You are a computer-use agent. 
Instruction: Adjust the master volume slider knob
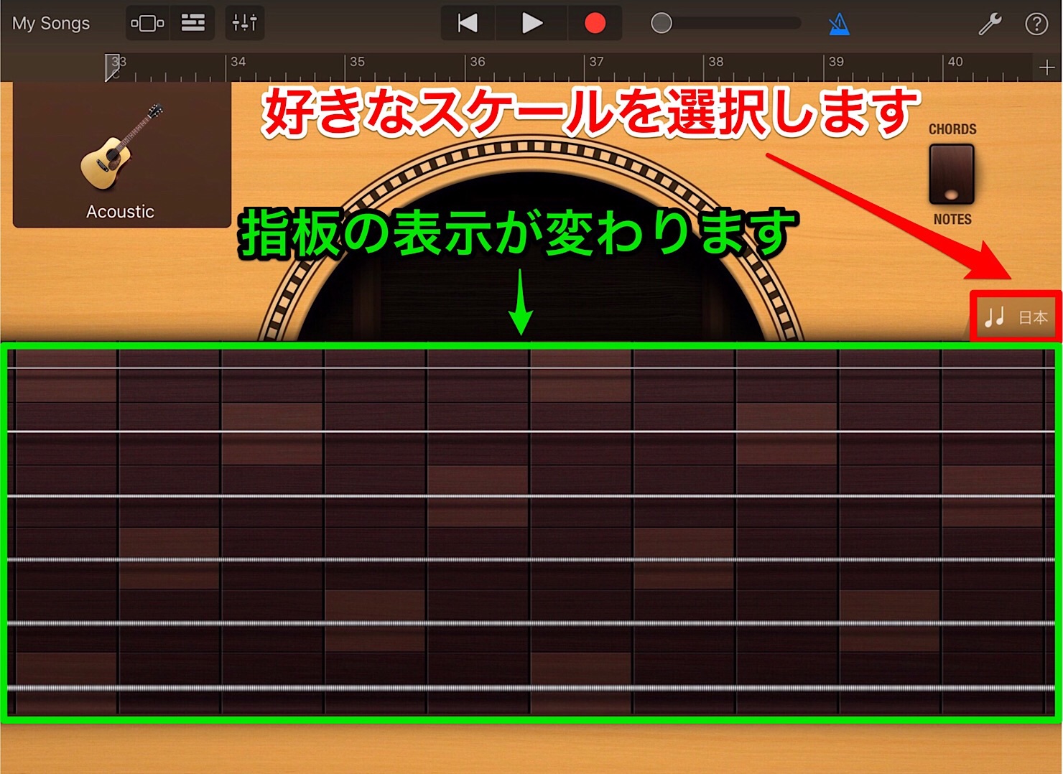tap(661, 23)
